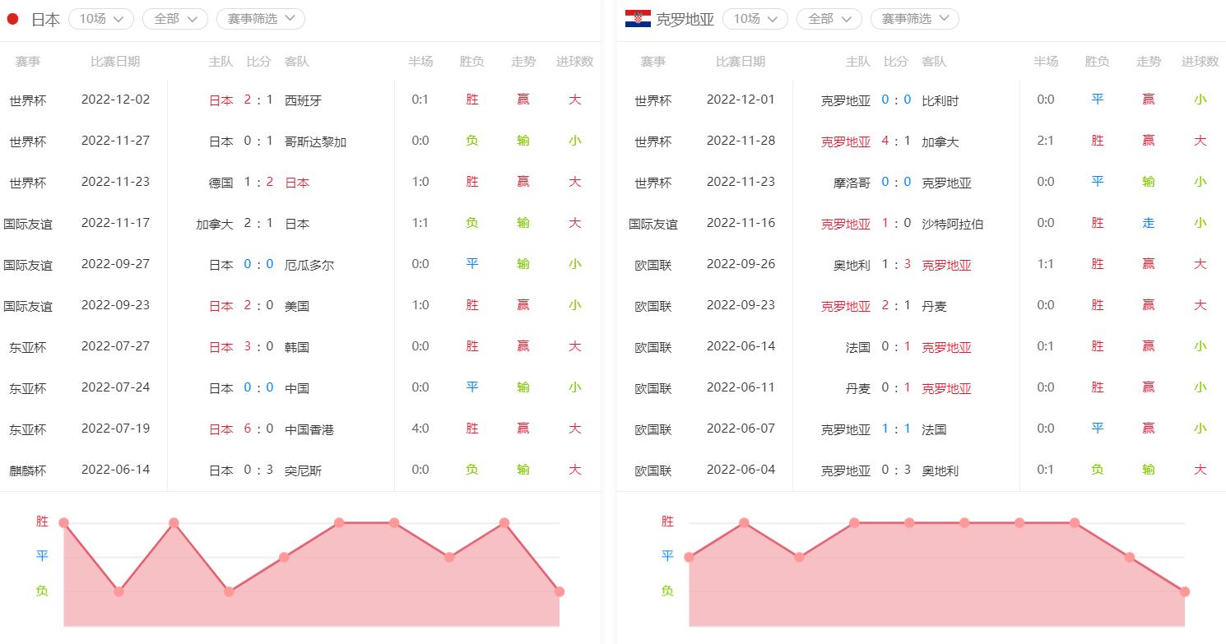Screen dimensions: 1226x644
Task: Expand Croatia's 全部 filter dropdown
Action: pyautogui.click(x=829, y=19)
